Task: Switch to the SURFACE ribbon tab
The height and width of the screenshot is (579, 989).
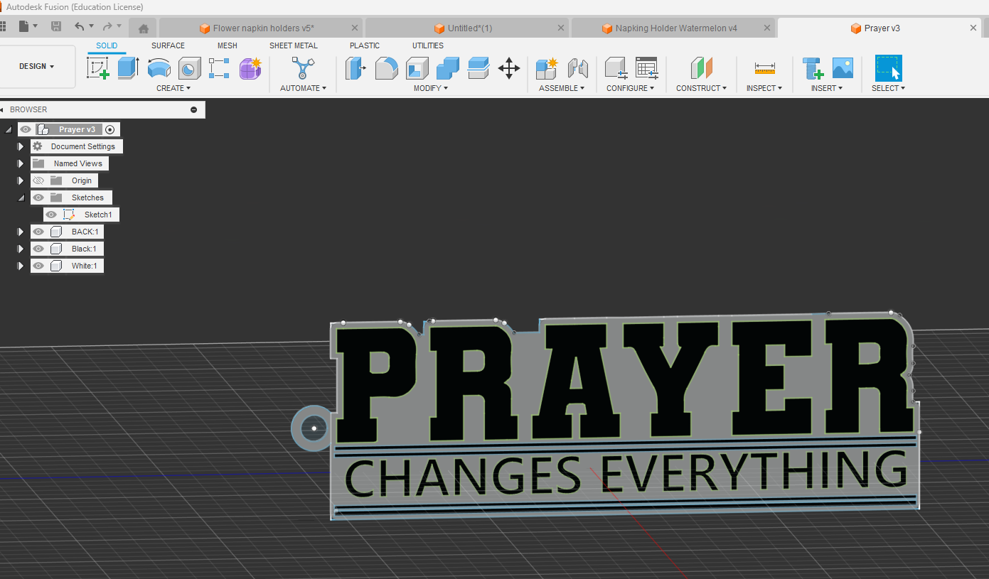Action: pyautogui.click(x=168, y=45)
